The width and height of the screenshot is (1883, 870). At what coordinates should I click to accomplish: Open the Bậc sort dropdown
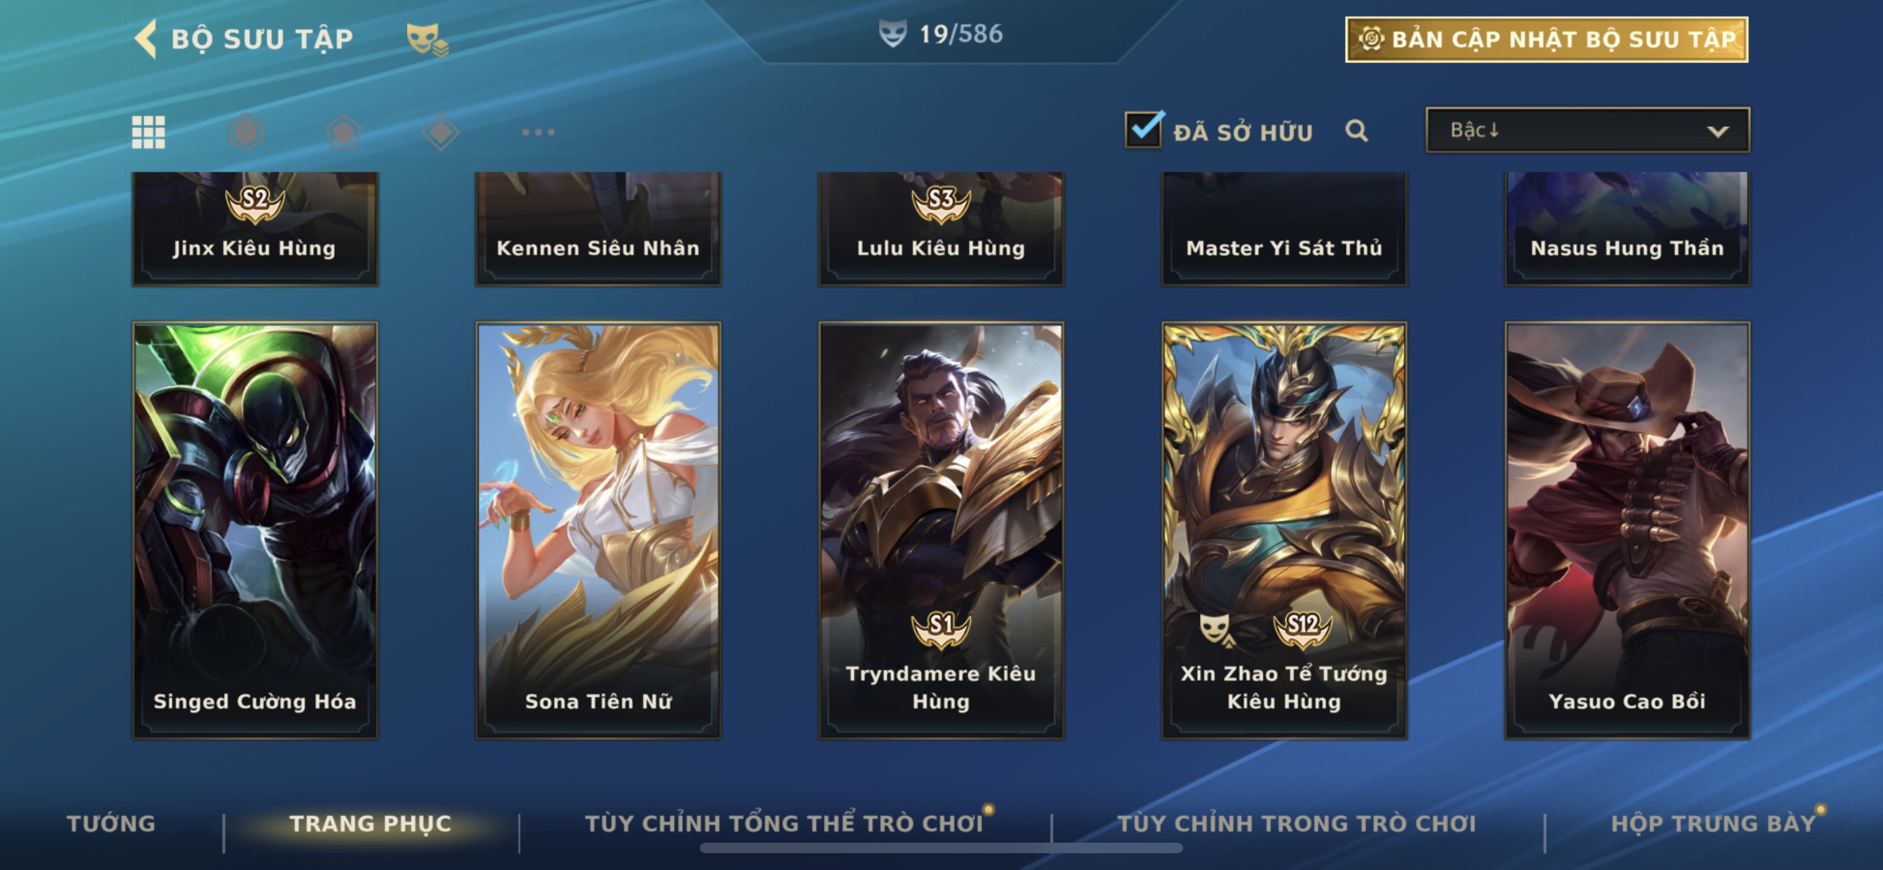[1587, 130]
